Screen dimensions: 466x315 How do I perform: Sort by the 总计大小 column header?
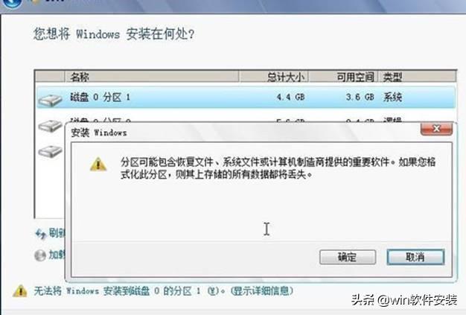[x=274, y=77]
